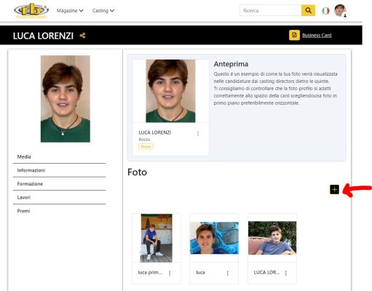This screenshot has height=291, width=372.
Task: Click the 'luca prim...' photo caption
Action: pos(150,273)
